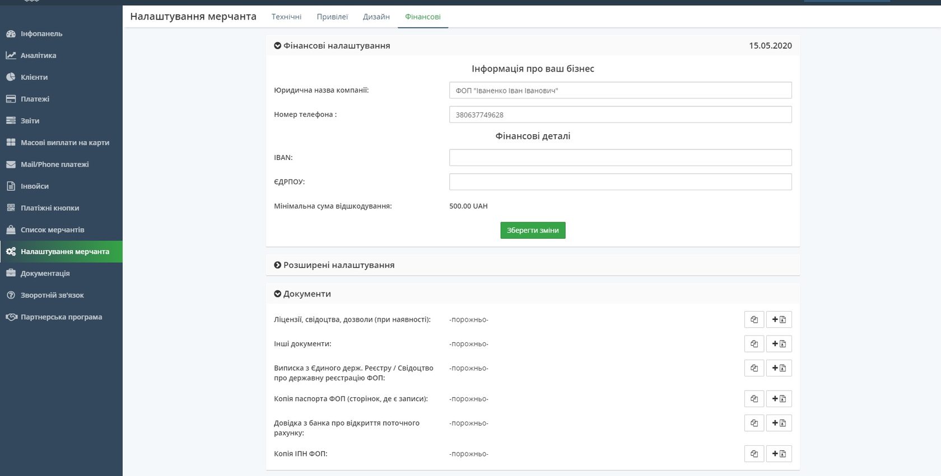Click copy icon in Копія ІПН ФОП row
This screenshot has width=941, height=476.
click(x=754, y=454)
